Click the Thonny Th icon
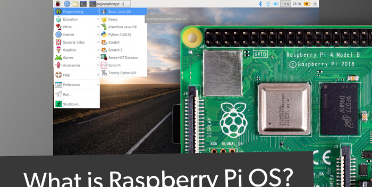The image size is (372, 187). pos(104,73)
